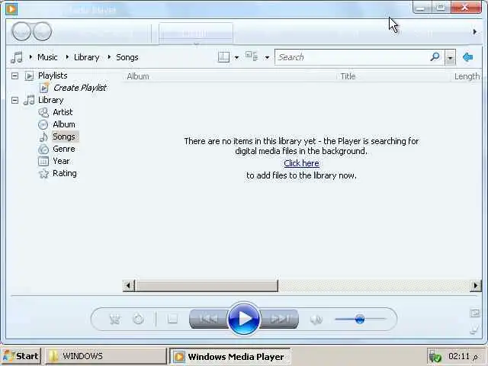Collapse the Library tree node

pos(14,100)
